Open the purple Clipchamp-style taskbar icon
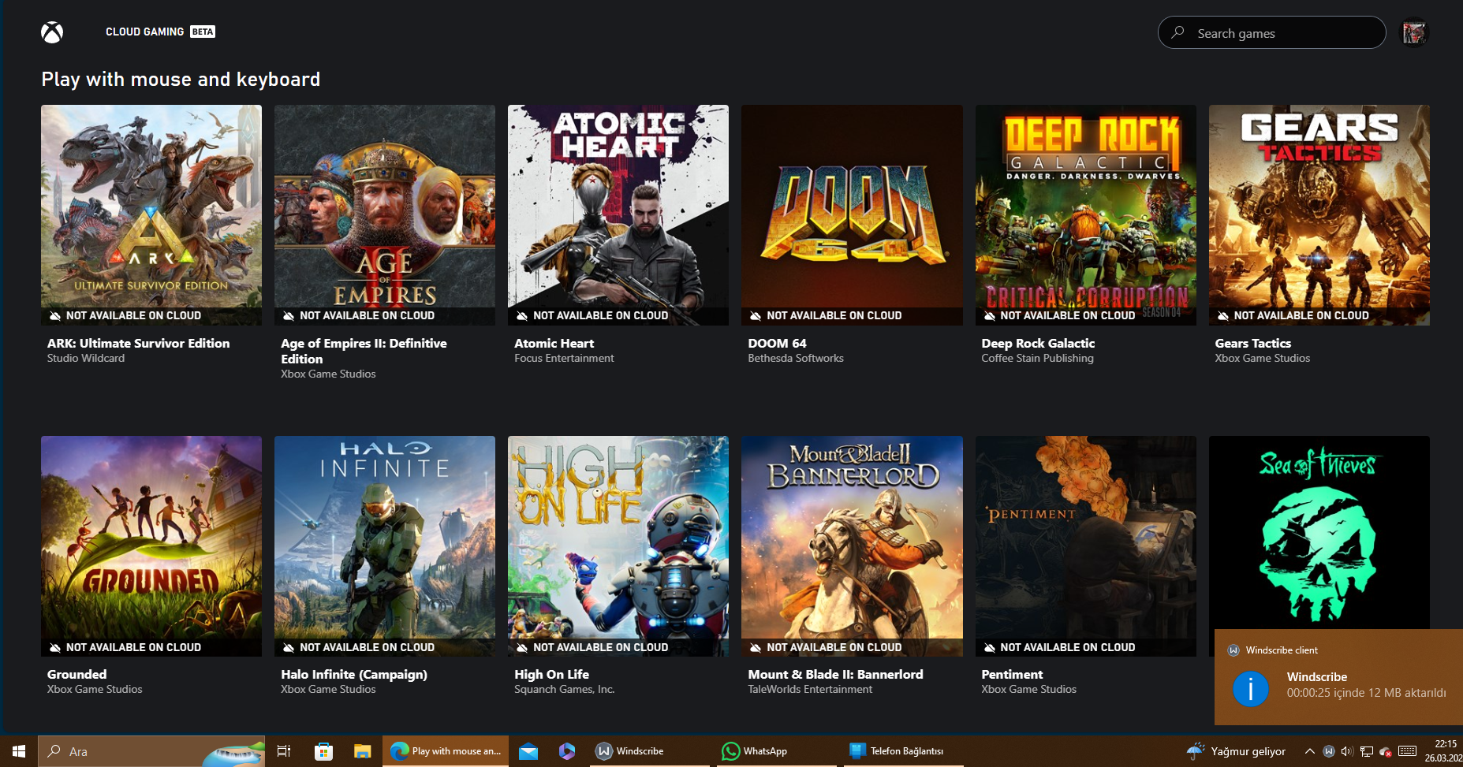Viewport: 1463px width, 767px height. coord(567,751)
